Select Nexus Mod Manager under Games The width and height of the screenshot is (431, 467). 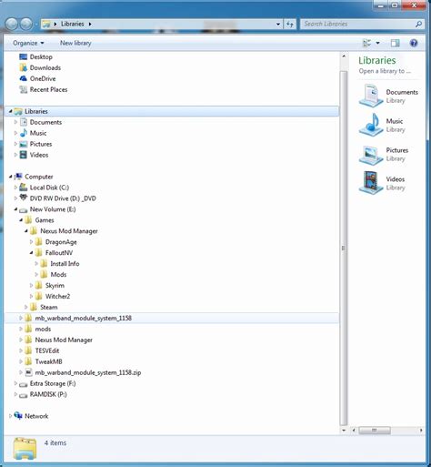pos(69,231)
